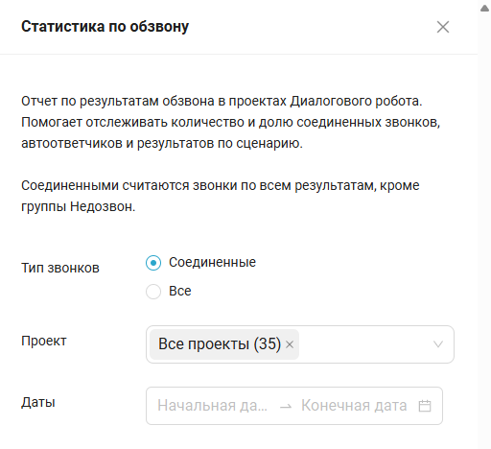Image resolution: width=491 pixels, height=449 pixels.
Task: Expand the Проект dropdown chevron
Action: [x=438, y=344]
